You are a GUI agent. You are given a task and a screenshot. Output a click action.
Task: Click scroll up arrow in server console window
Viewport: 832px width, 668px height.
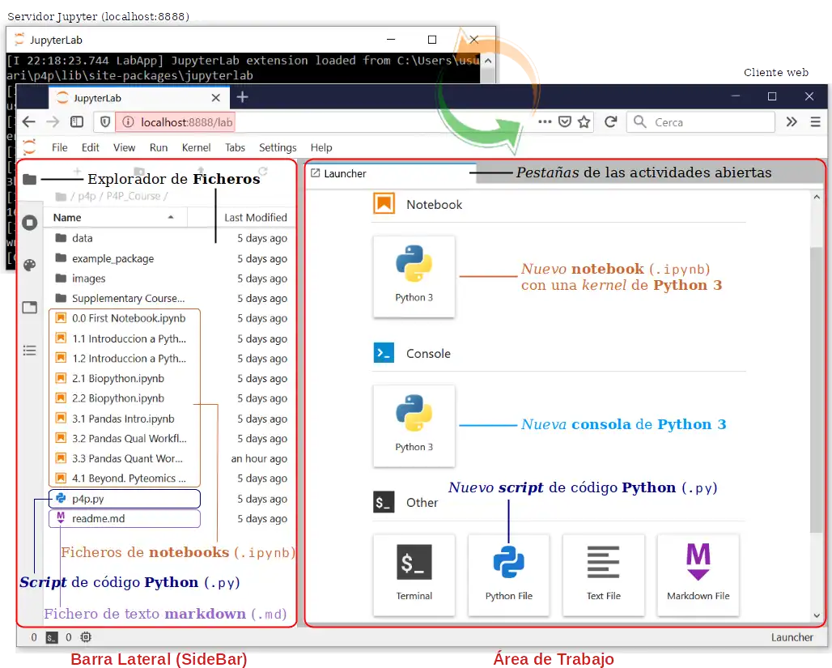[488, 61]
